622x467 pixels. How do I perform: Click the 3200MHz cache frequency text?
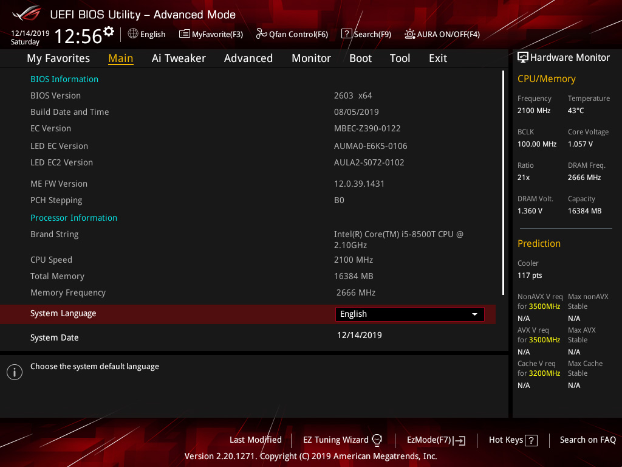544,373
